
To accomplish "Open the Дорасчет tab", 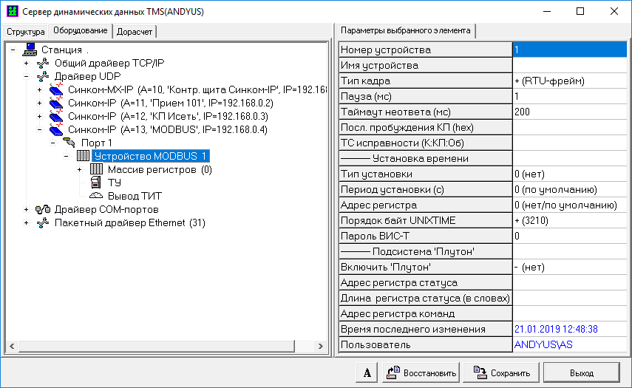I will coord(136,32).
